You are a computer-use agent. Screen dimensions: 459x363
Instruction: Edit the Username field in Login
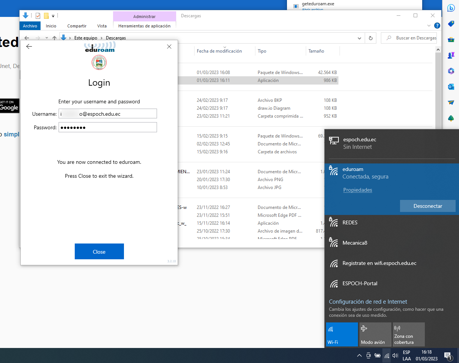coord(107,114)
